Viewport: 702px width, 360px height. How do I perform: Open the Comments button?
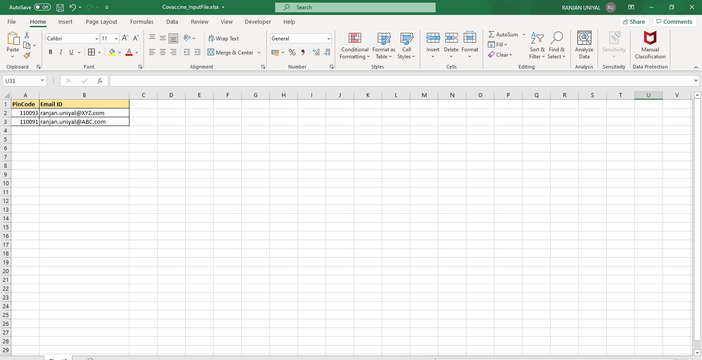(674, 22)
